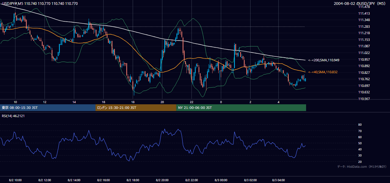Select the ロンドン 15:30-21:00 JST session bar
This screenshot has width=390, height=183.
click(136, 108)
